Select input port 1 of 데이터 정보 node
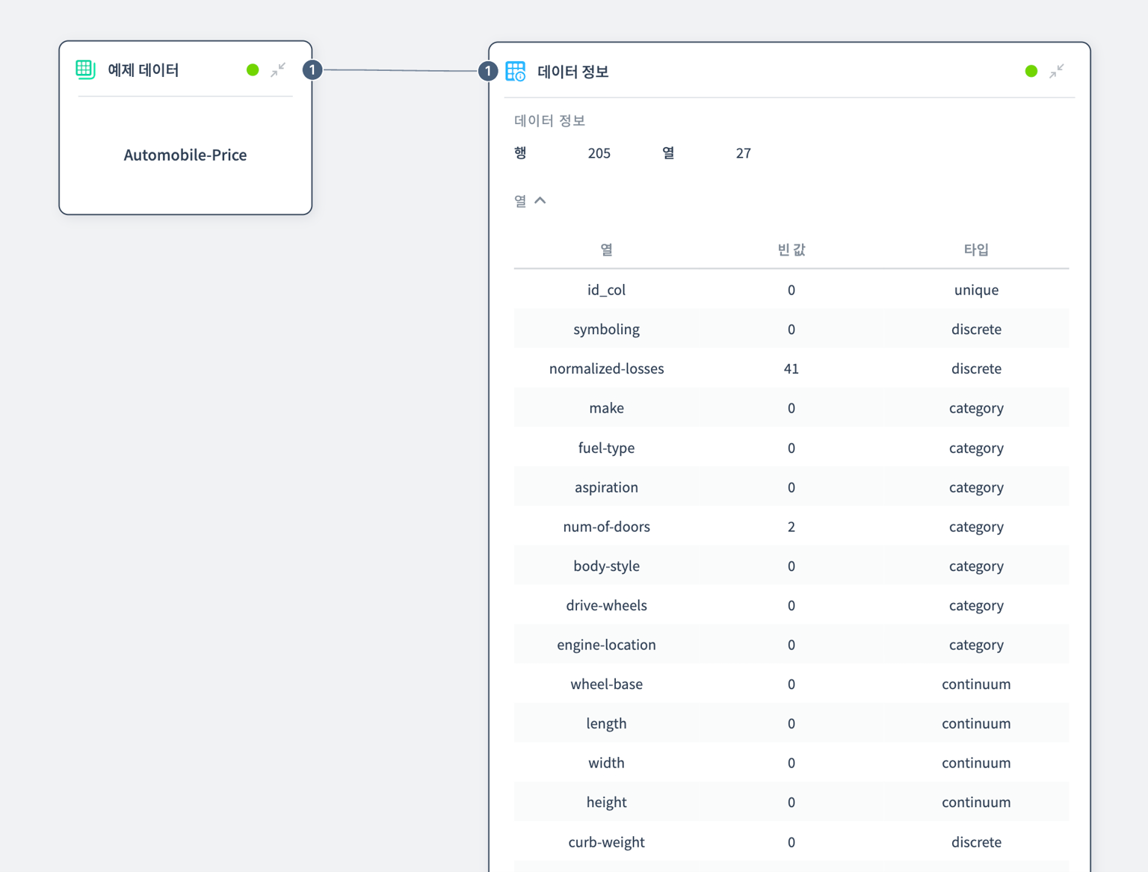1148x872 pixels. click(x=488, y=71)
